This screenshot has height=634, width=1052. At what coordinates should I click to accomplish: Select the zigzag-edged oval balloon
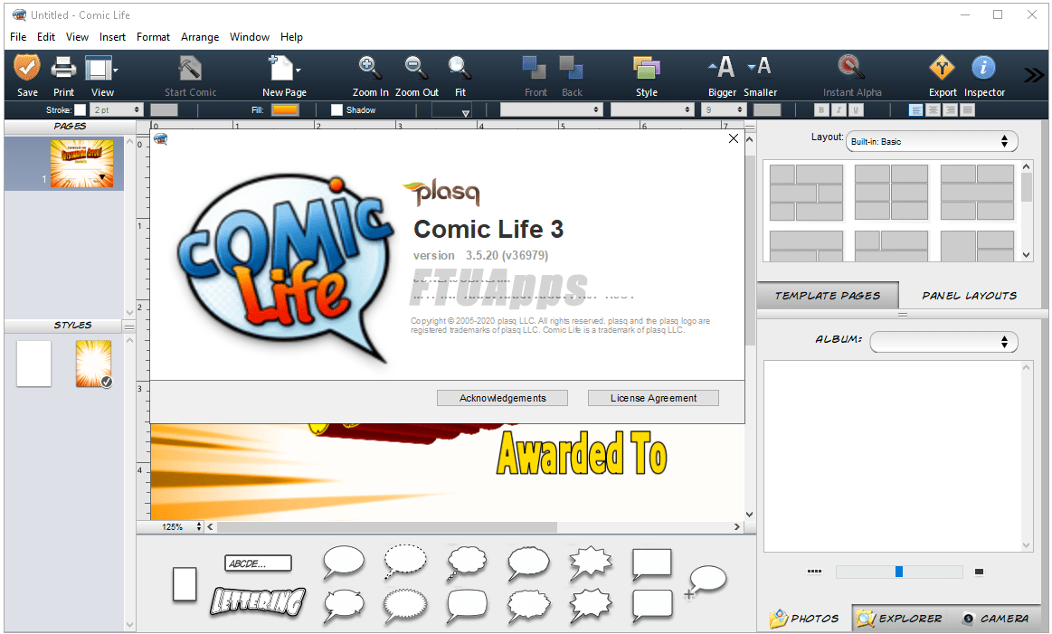(x=405, y=605)
